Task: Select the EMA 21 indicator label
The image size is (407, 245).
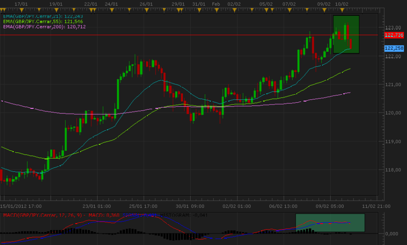Action: [x=43, y=16]
